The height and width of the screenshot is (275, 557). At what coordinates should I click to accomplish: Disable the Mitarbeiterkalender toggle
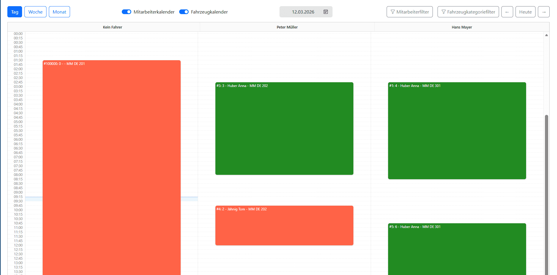[127, 12]
